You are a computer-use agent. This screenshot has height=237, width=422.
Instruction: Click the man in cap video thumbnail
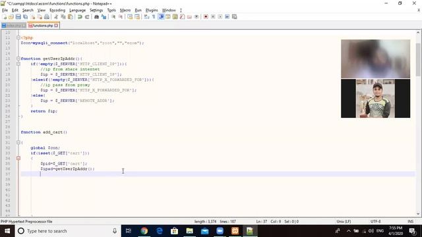[x=375, y=98]
